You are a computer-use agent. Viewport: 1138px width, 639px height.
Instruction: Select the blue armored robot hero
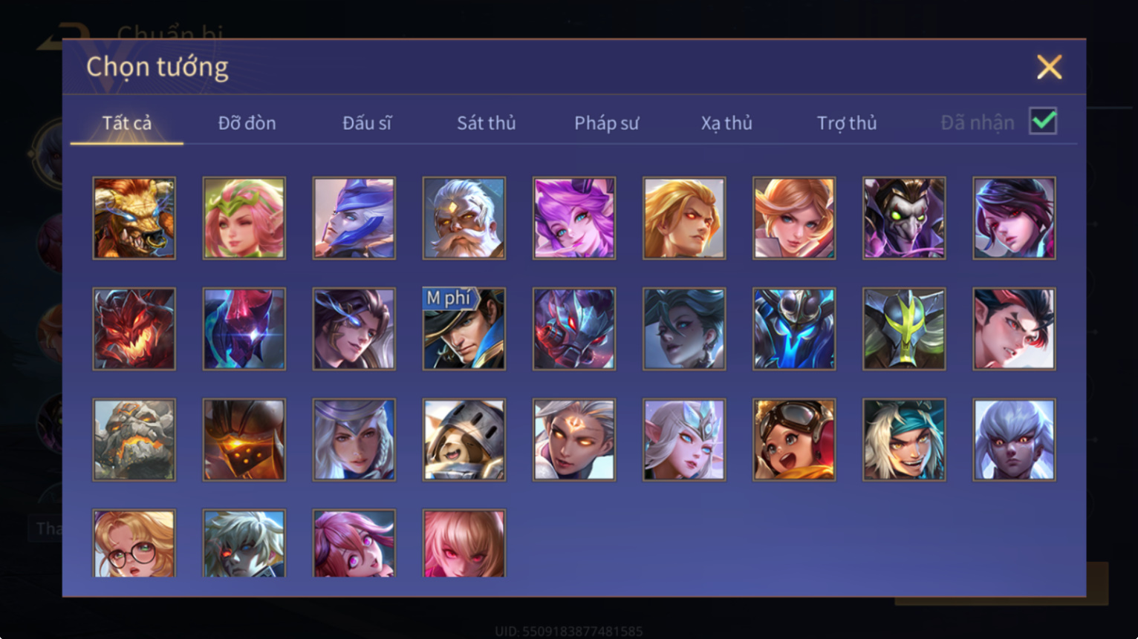point(794,329)
